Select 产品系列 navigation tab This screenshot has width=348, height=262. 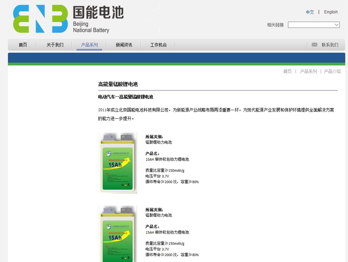click(x=89, y=45)
